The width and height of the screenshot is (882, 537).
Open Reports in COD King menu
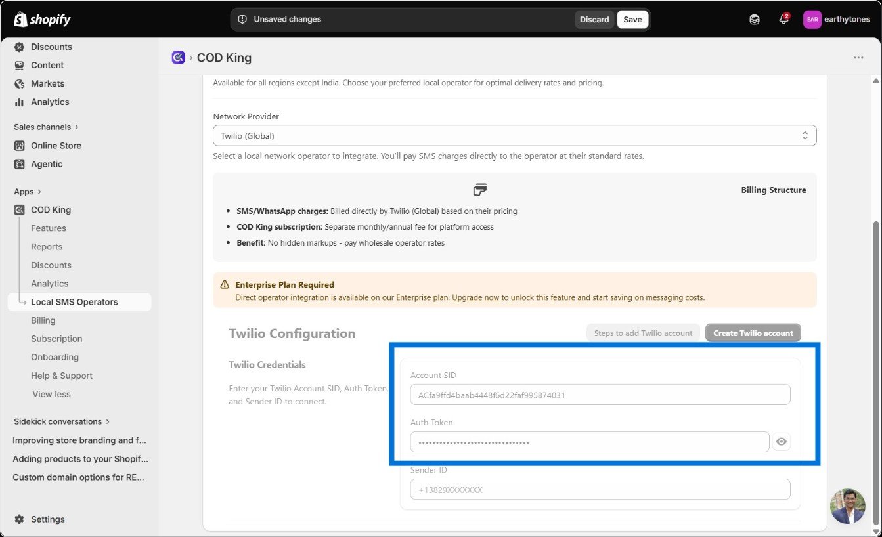point(47,247)
